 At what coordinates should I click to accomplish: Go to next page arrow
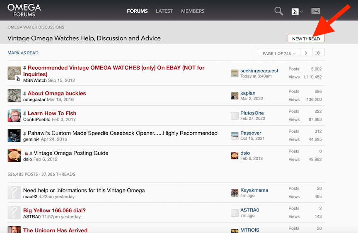(306, 53)
